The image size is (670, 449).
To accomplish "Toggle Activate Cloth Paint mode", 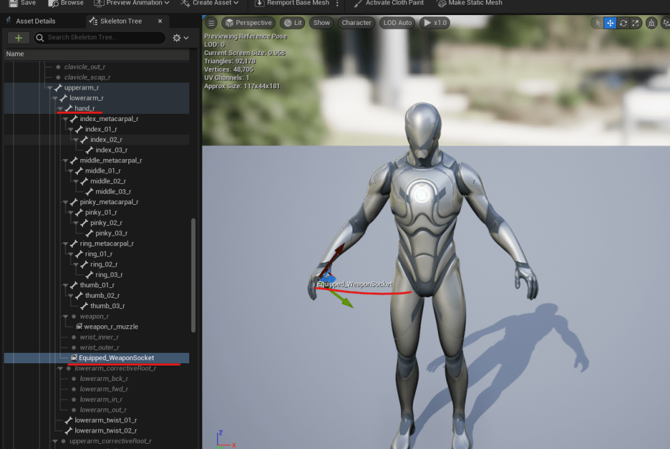I will pyautogui.click(x=357, y=3).
